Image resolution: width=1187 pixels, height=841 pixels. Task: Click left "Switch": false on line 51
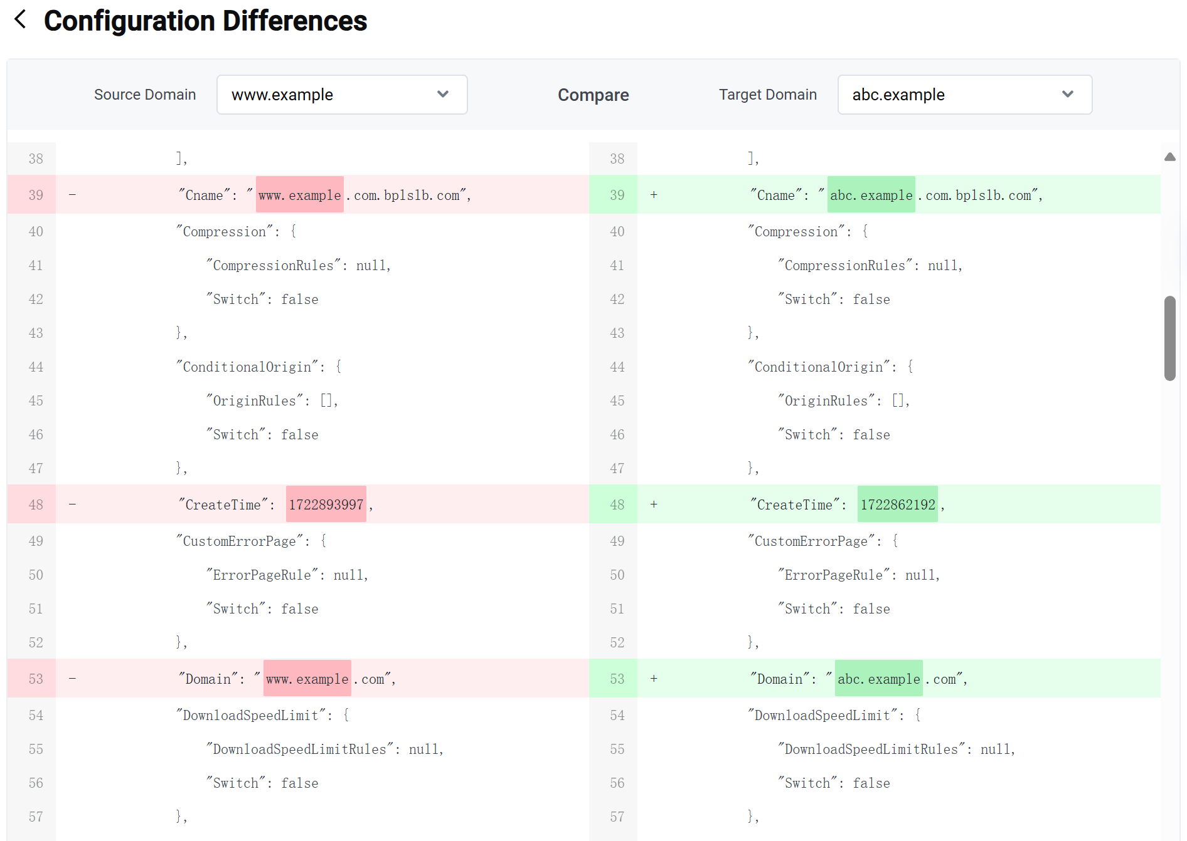(262, 609)
